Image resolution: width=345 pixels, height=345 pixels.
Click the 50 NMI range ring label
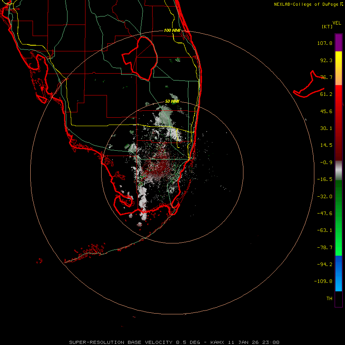172,101
